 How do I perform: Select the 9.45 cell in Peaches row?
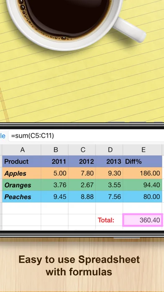[x=55, y=197]
